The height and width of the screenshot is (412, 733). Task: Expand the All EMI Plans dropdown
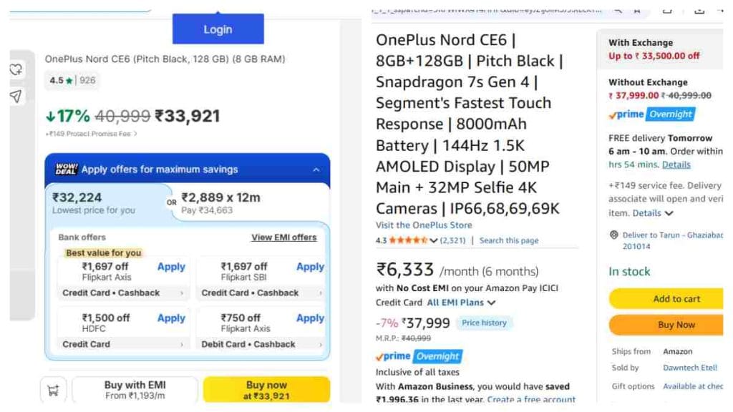[x=461, y=303]
